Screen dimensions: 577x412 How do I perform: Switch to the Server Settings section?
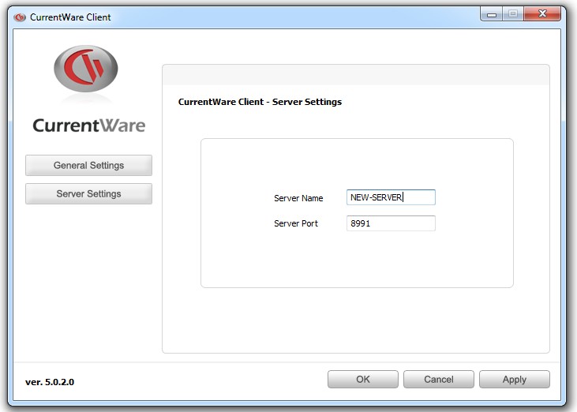pos(88,194)
